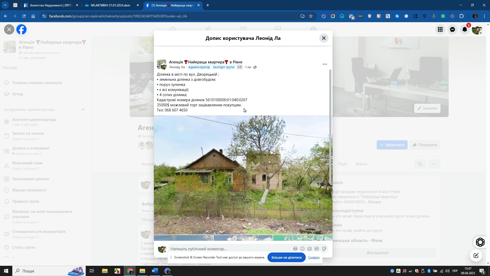The width and height of the screenshot is (490, 276).
Task: Open account dropdown on profile avatar
Action: [477, 30]
